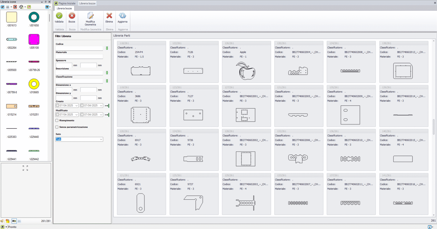Enable the Riempimento checkbox
Screen dimensions: 437x229
tap(57, 120)
